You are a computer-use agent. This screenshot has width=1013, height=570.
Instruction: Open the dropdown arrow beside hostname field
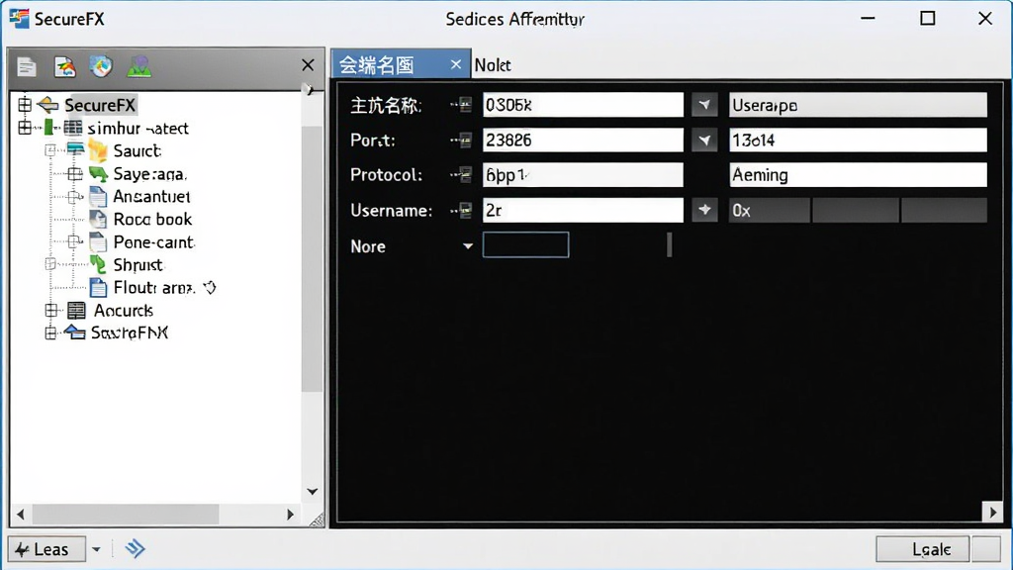tap(704, 105)
